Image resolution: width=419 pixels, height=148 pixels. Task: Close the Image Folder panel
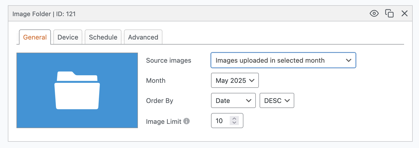tap(404, 13)
